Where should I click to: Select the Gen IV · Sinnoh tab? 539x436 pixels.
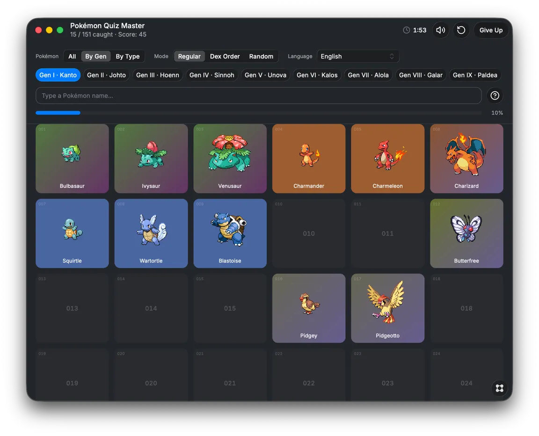click(x=212, y=75)
